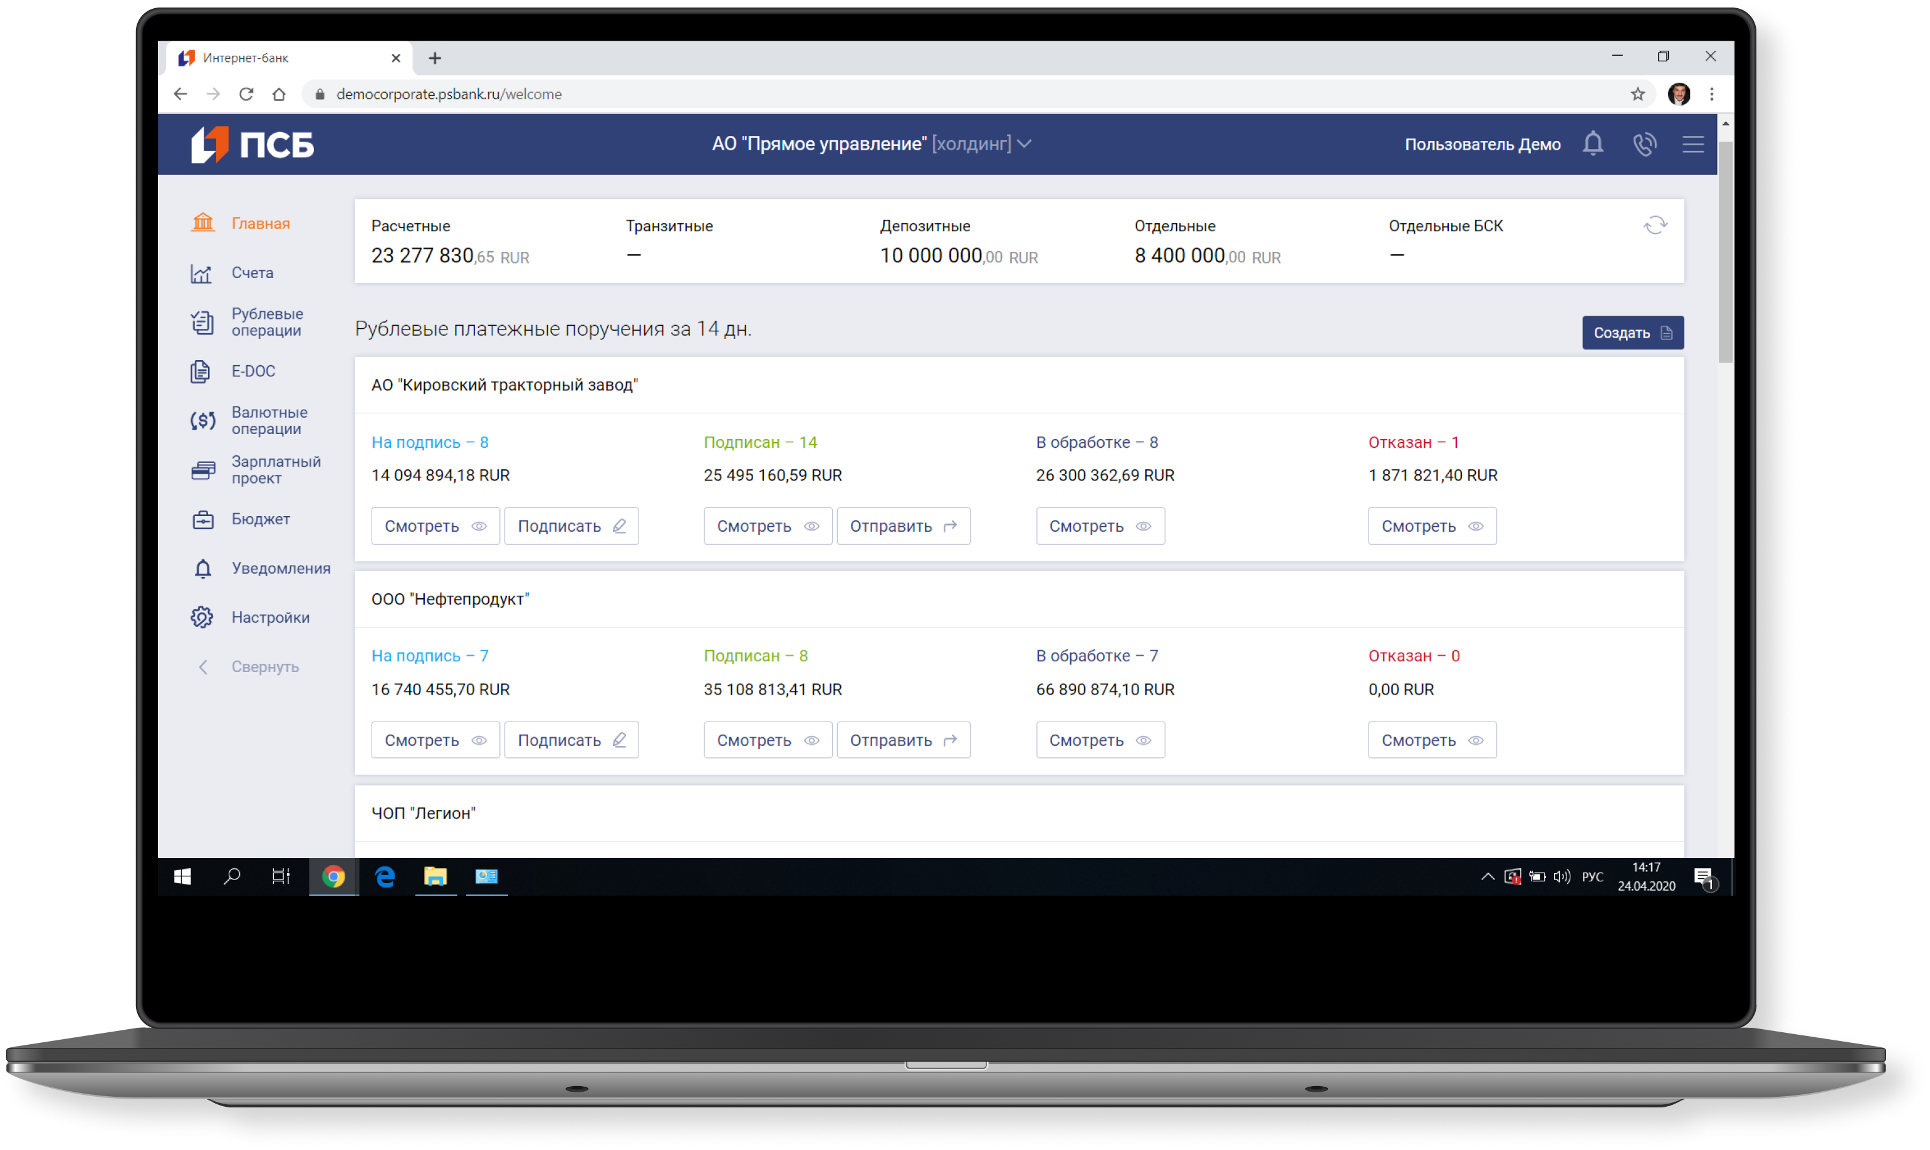This screenshot has height=1150, width=1930.
Task: Click the Счета chart icon in sidebar
Action: pyautogui.click(x=202, y=272)
